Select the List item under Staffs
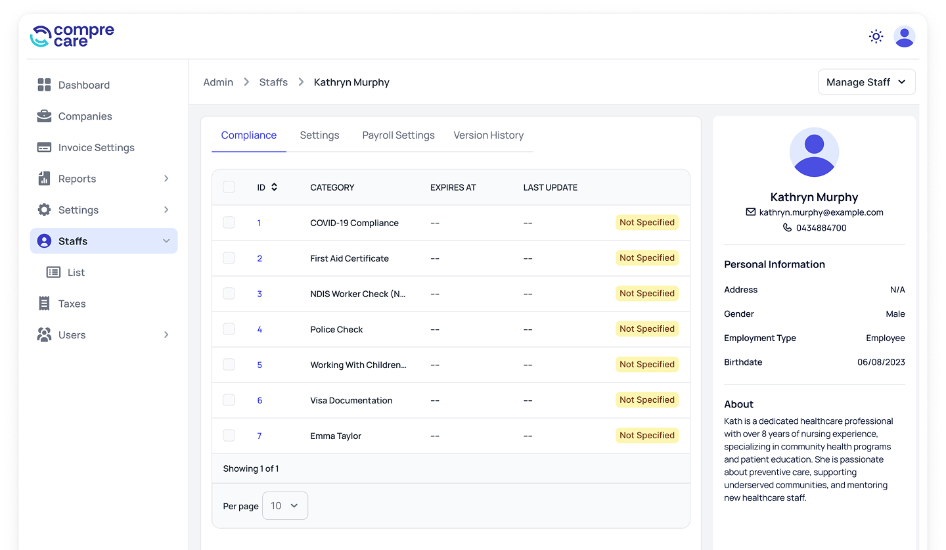This screenshot has width=946, height=550. (76, 273)
